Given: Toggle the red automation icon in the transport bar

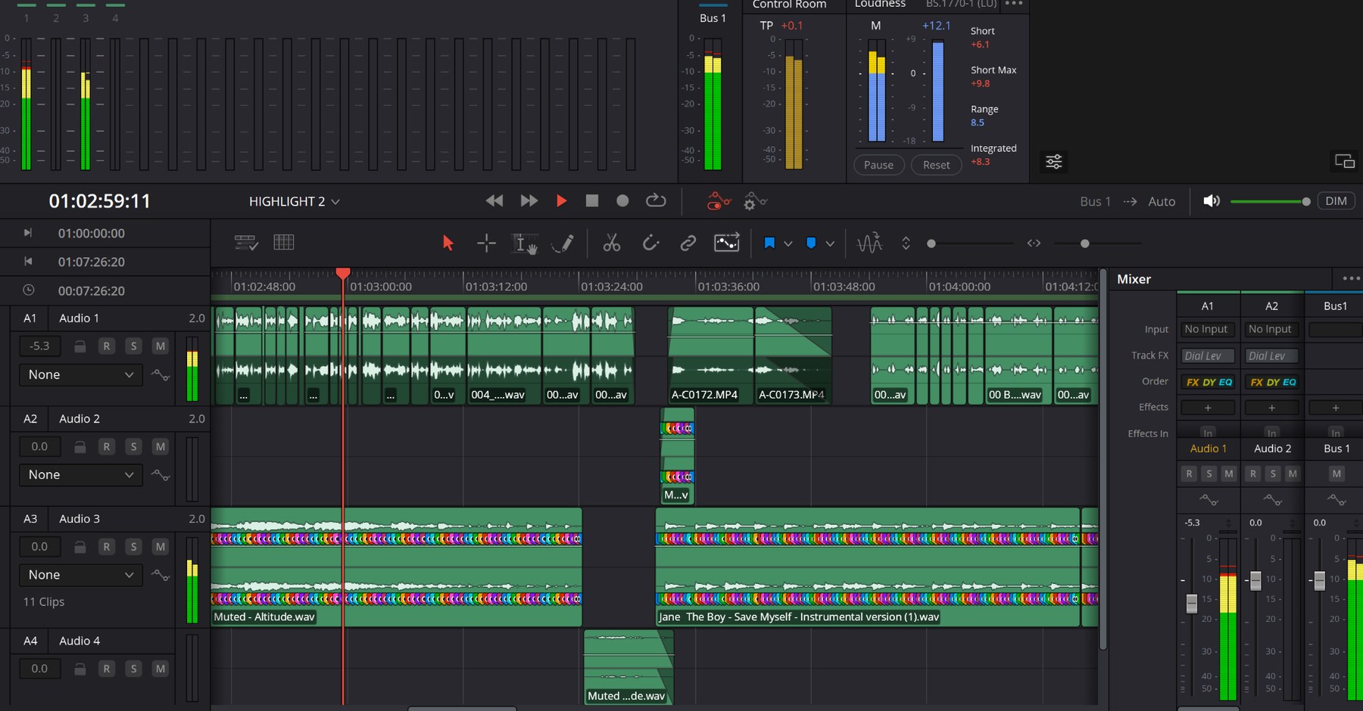Looking at the screenshot, I should tap(718, 201).
